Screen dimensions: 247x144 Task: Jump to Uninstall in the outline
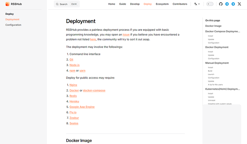coord(211,100)
